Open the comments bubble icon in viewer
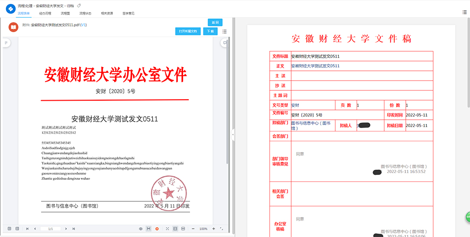 pos(225,43)
